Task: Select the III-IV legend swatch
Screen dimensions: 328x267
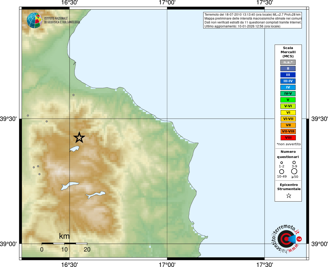Action: point(288,81)
